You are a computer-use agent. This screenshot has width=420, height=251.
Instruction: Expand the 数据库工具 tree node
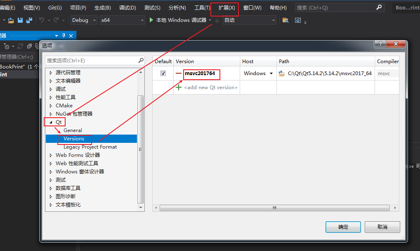[51, 188]
